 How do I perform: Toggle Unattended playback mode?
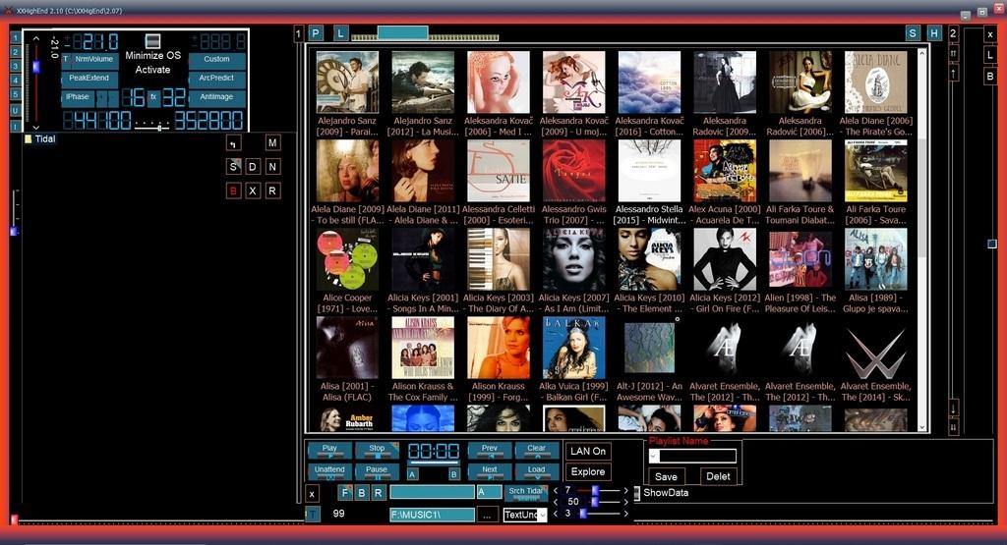tap(329, 472)
